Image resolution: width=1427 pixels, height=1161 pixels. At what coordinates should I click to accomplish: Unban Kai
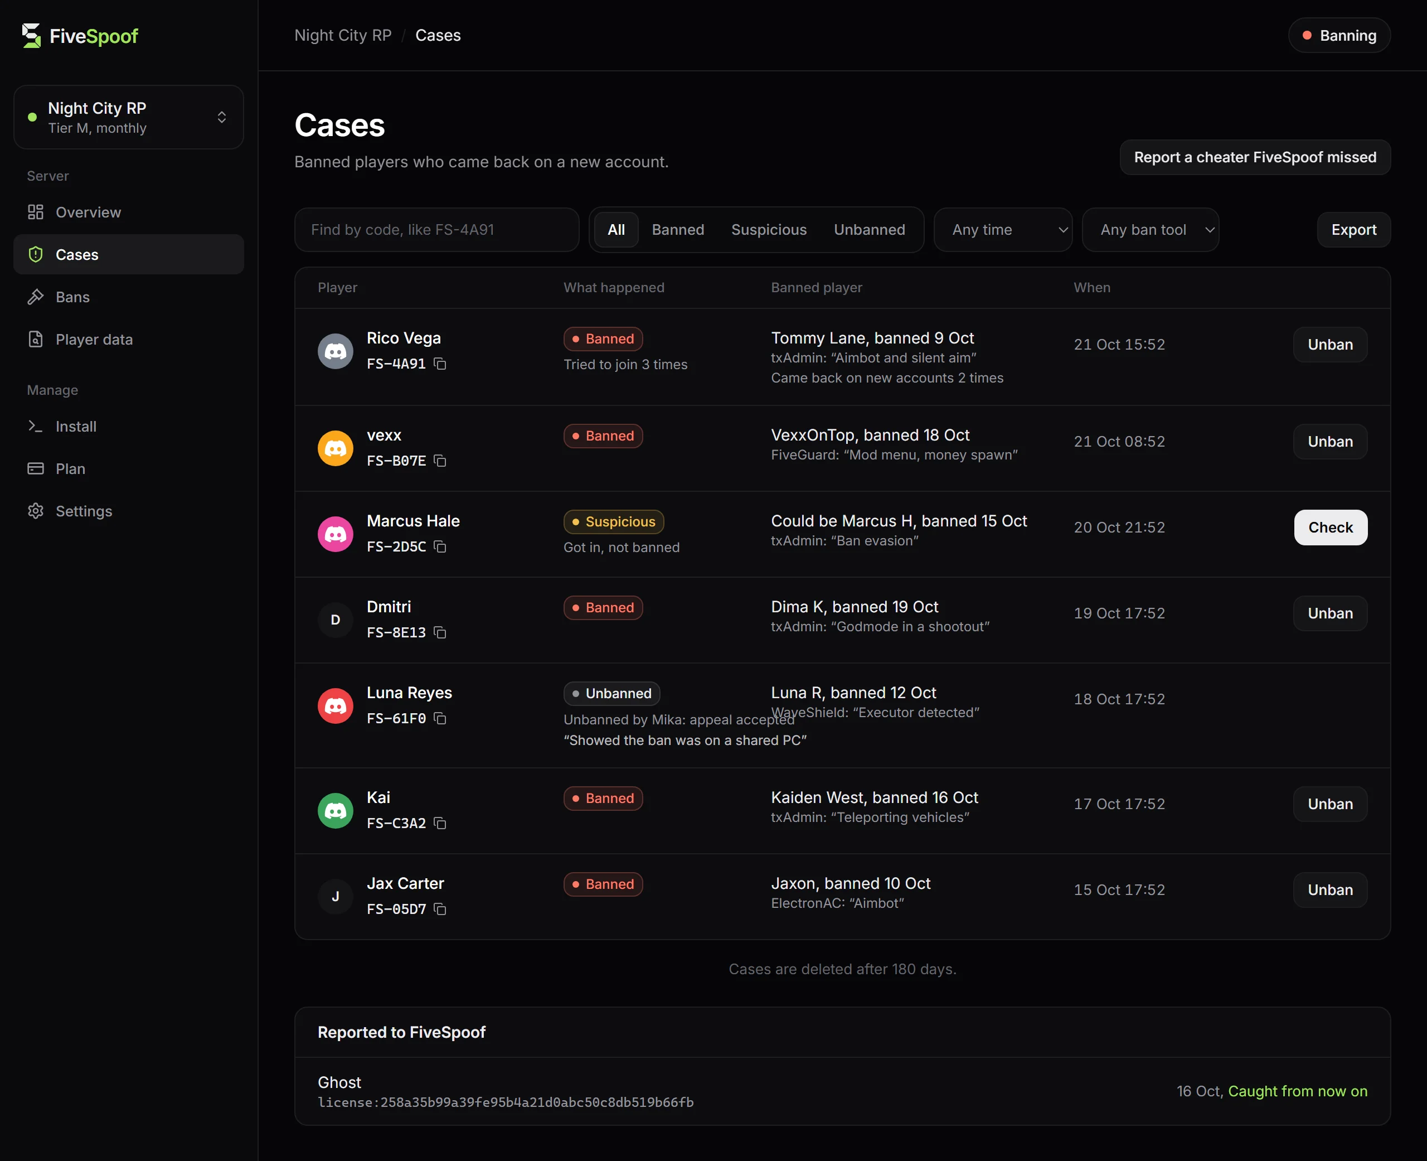pyautogui.click(x=1330, y=804)
